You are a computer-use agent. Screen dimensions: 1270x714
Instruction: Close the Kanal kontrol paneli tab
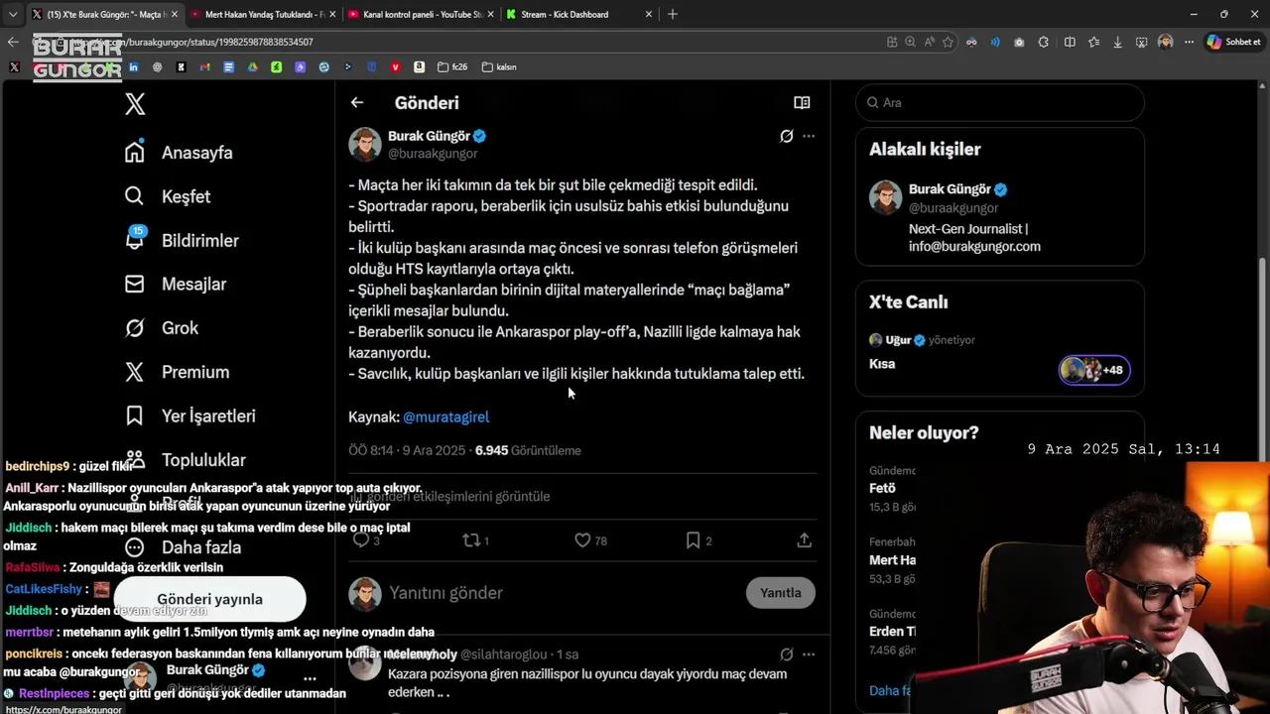(491, 14)
